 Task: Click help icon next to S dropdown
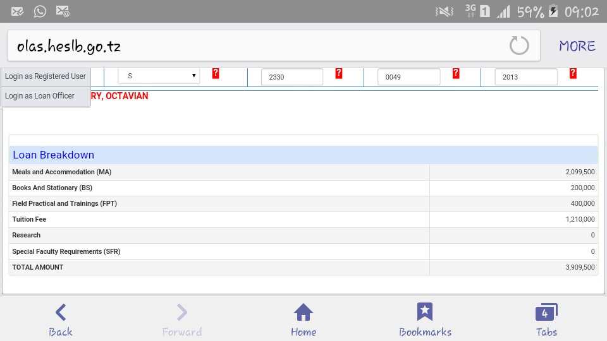click(216, 73)
